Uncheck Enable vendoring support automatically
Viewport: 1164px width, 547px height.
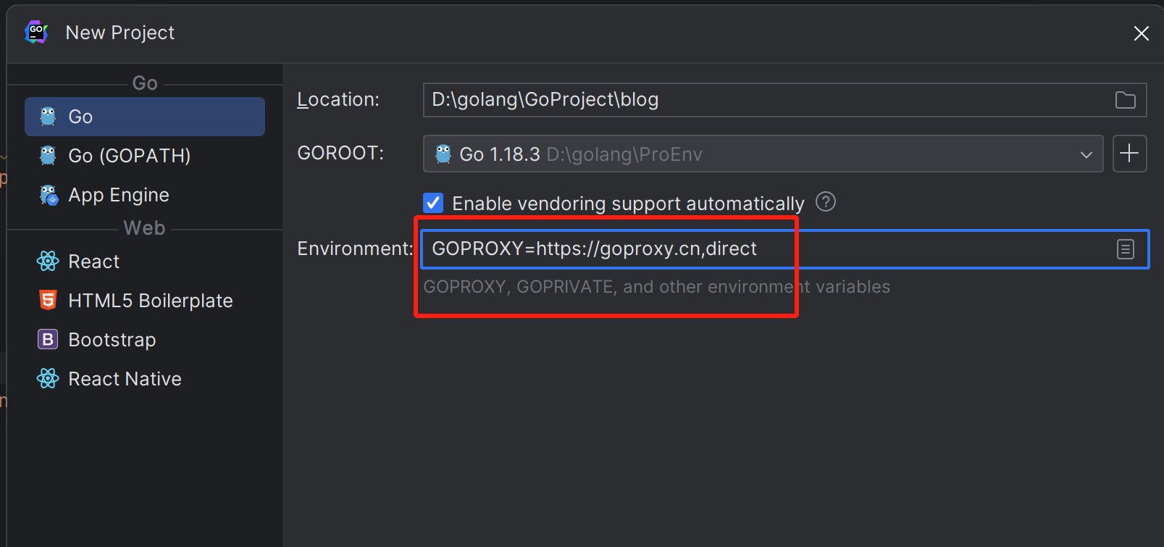(x=433, y=203)
